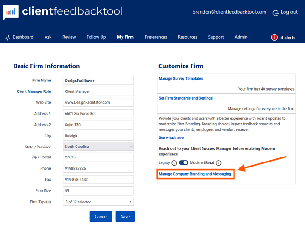
Task: Click the Save button
Action: tap(125, 217)
